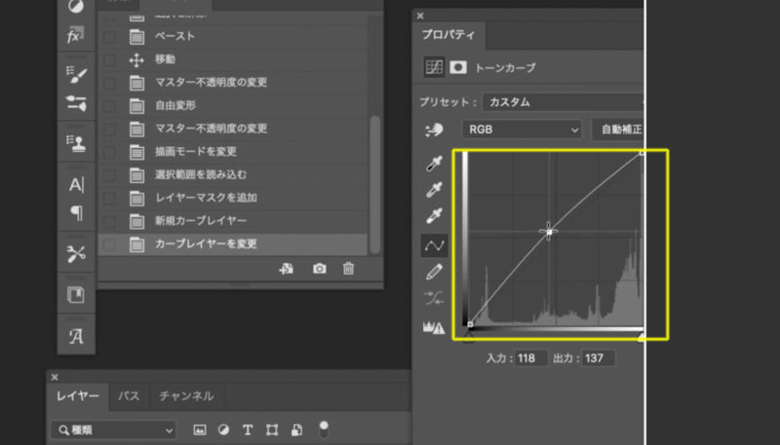This screenshot has height=445, width=780.
Task: Pick the gray point eyedropper
Action: (434, 190)
